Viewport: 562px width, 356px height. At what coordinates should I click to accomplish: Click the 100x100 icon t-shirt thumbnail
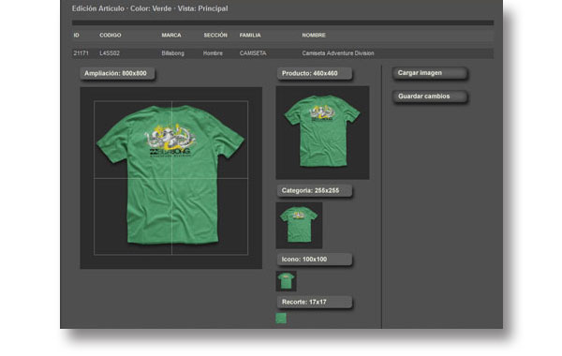(x=286, y=281)
